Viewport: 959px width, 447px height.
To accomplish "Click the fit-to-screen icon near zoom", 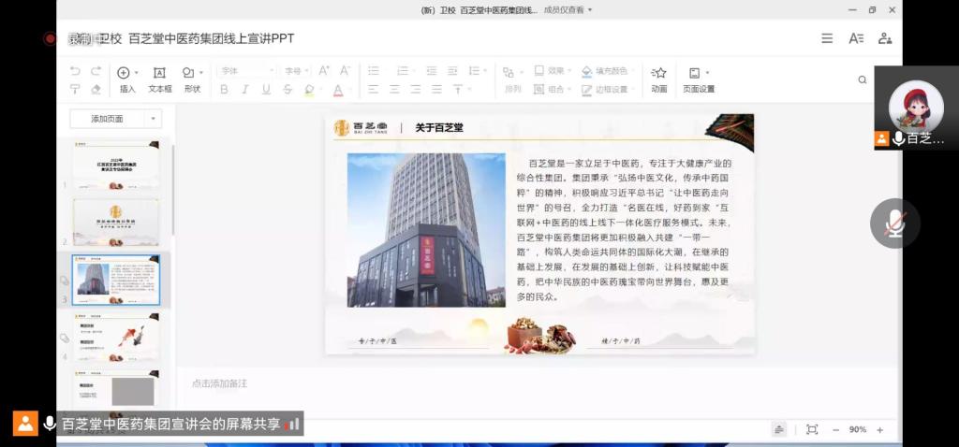I will [x=812, y=429].
